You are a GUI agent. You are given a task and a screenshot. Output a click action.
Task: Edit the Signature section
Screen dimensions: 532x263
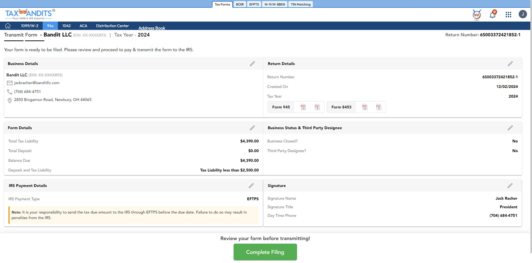click(510, 186)
